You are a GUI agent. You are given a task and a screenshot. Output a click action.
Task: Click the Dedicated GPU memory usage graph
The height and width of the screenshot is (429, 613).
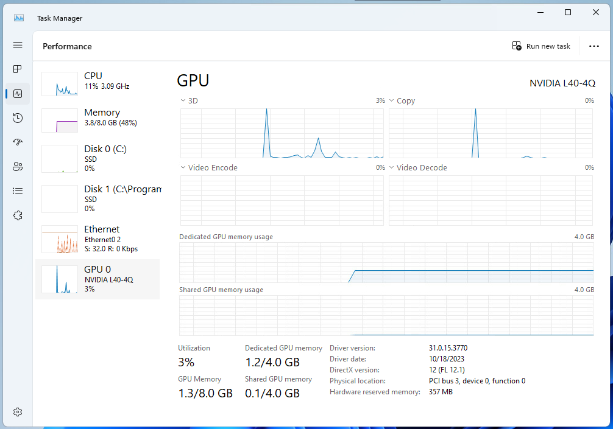(x=386, y=263)
